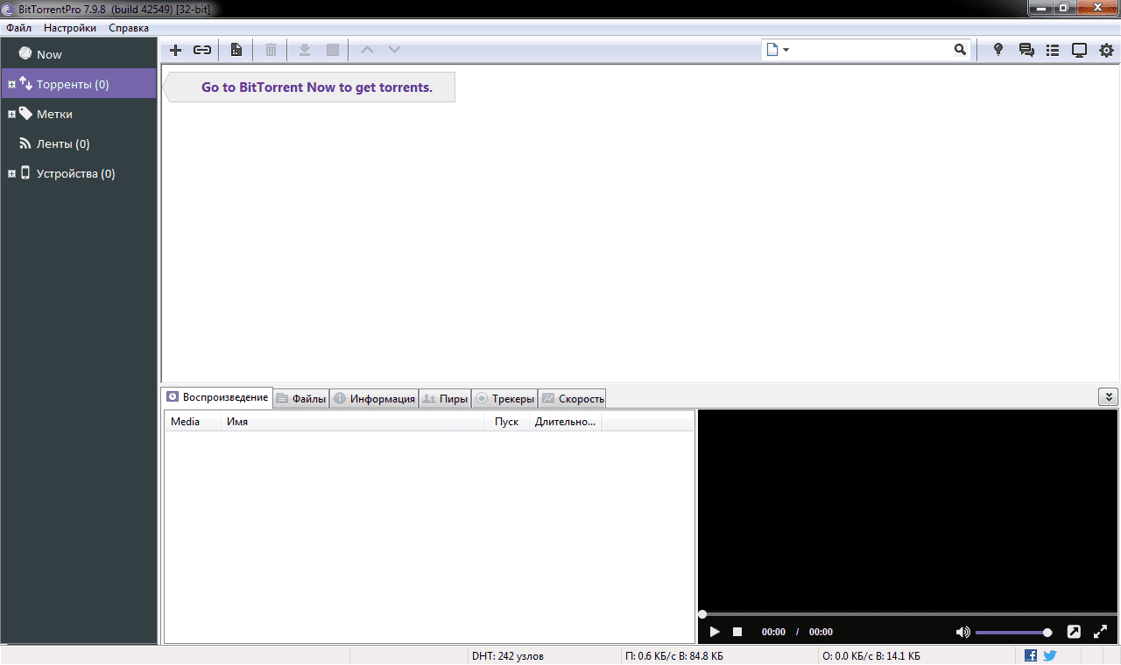The height and width of the screenshot is (665, 1121).
Task: Open the search provider dropdown arrow
Action: tap(786, 50)
